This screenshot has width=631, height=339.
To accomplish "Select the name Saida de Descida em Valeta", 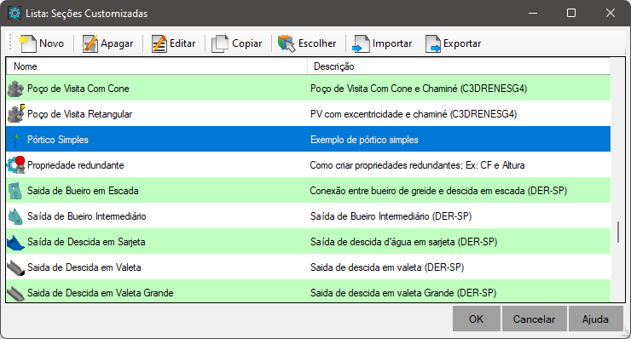I will pyautogui.click(x=84, y=267).
